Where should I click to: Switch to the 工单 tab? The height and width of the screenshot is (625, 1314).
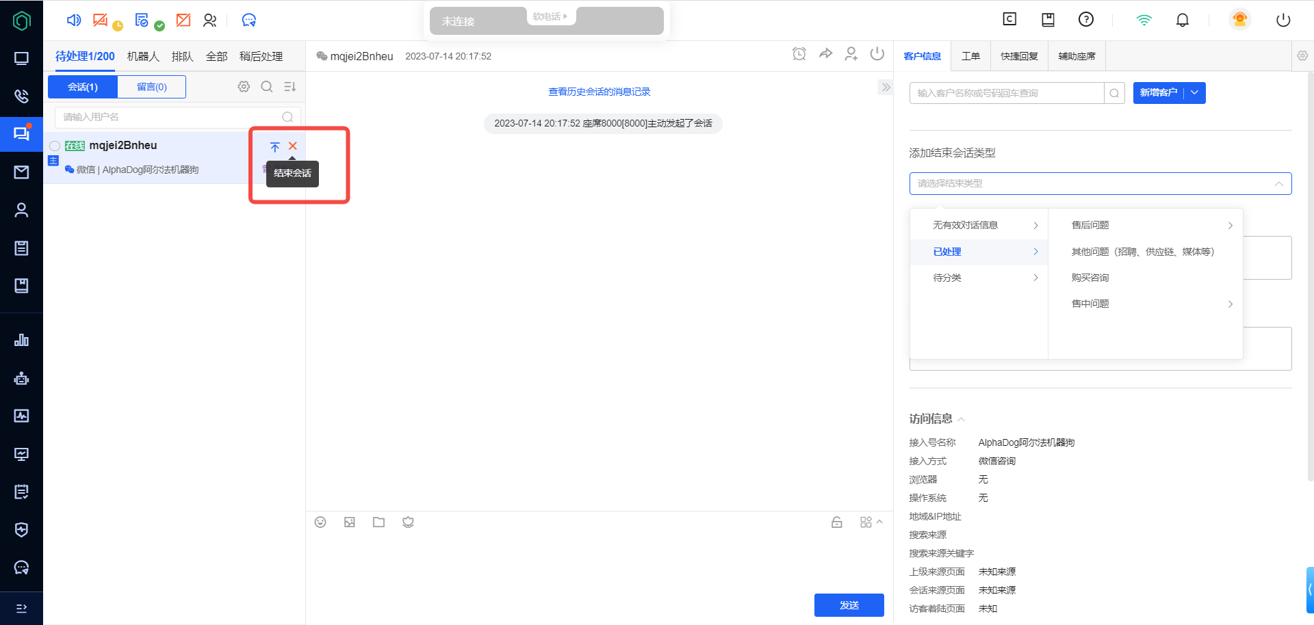[970, 56]
